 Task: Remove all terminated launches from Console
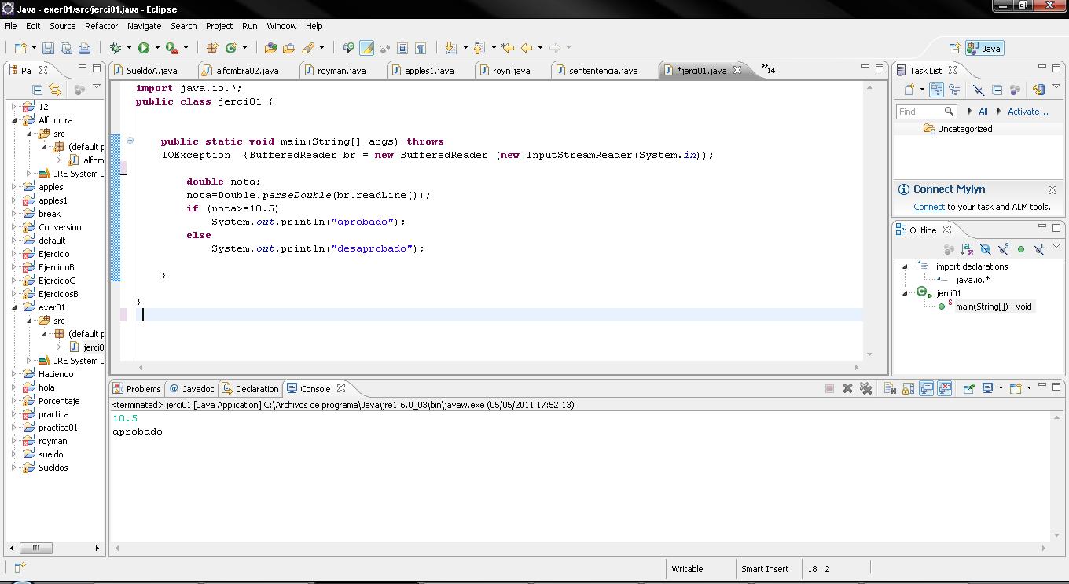(867, 388)
